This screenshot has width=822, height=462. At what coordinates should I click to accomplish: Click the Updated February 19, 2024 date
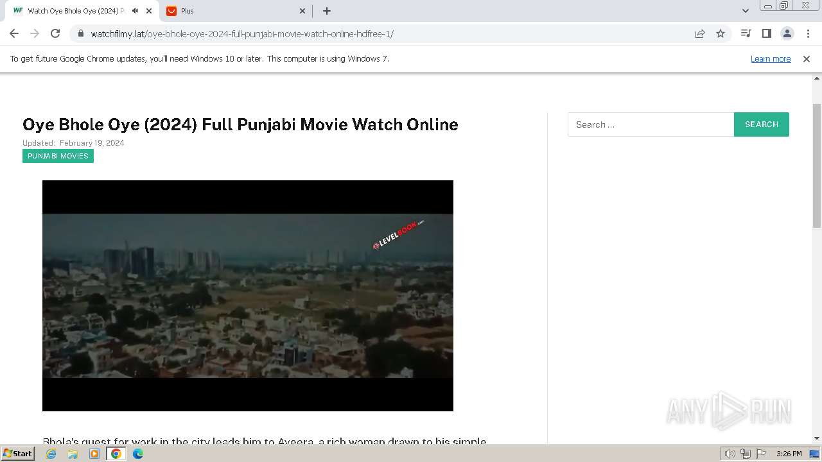click(x=73, y=143)
